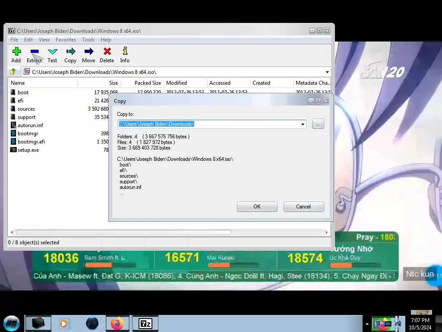Click Cancel in the Copy dialog
This screenshot has width=442, height=332.
pyautogui.click(x=303, y=207)
